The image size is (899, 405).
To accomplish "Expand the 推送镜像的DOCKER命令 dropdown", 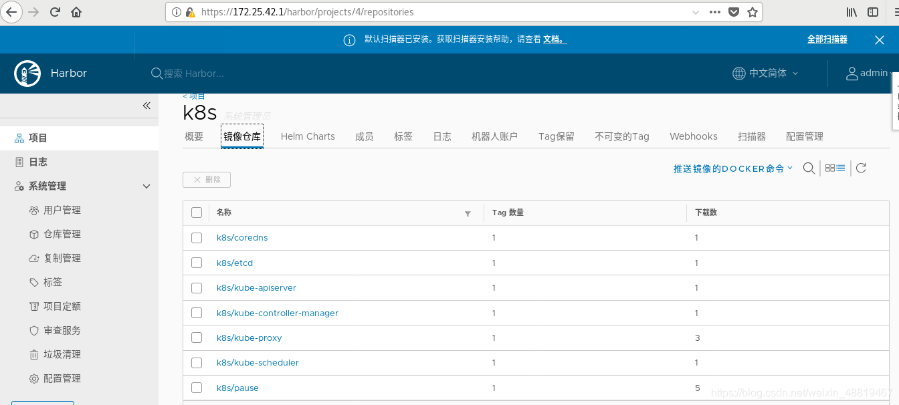I will click(733, 168).
